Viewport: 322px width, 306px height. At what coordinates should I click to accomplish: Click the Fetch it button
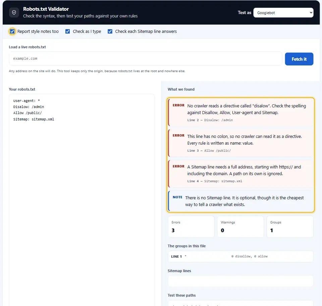(x=299, y=59)
